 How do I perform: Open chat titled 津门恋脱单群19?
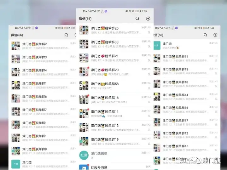click(x=105, y=139)
